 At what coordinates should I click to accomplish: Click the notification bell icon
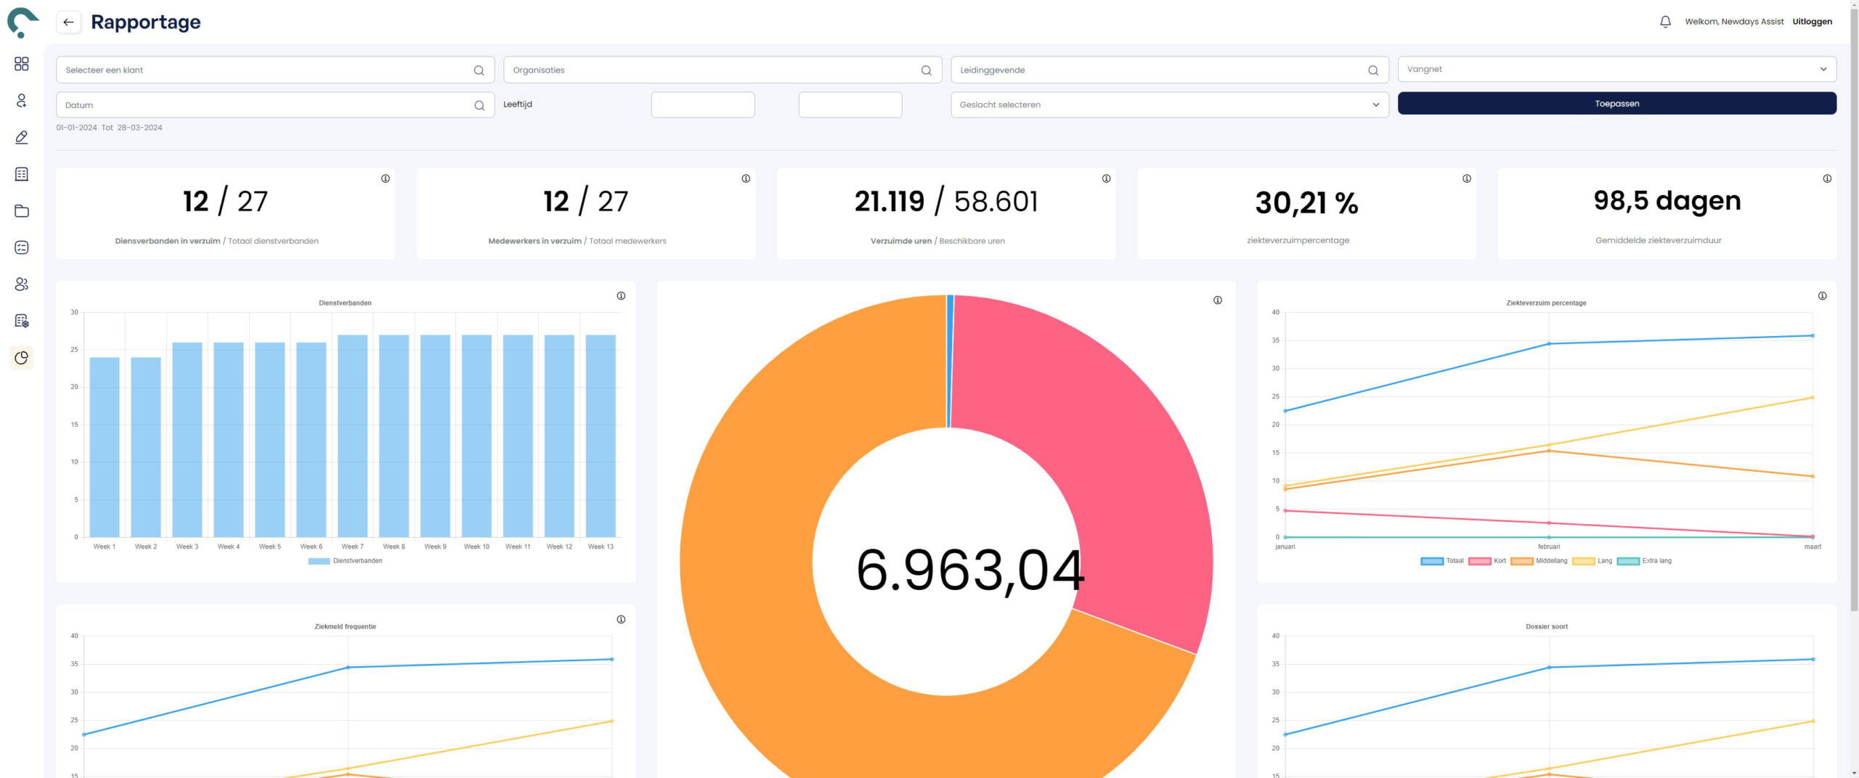tap(1665, 22)
